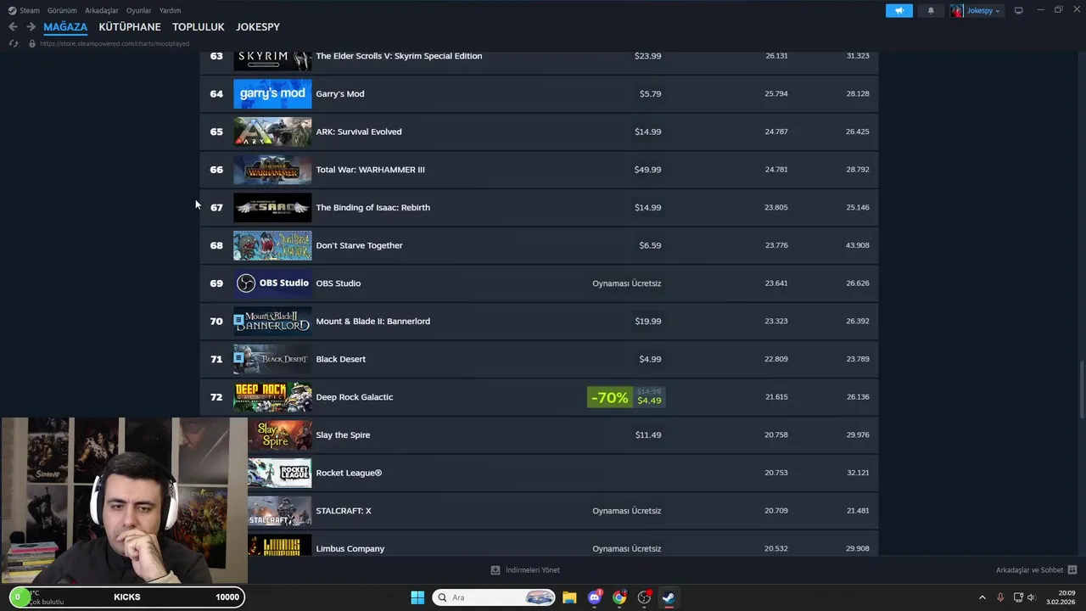Open Mount & Blade II: Bannerlord title
This screenshot has height=611, width=1086.
coord(372,321)
